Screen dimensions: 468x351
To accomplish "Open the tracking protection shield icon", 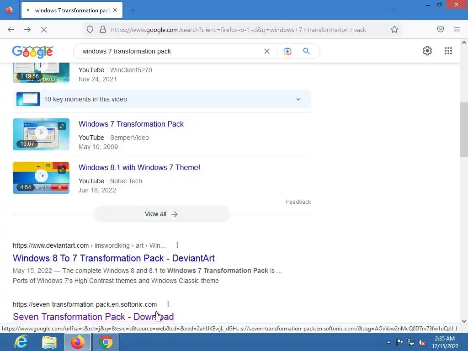I will (x=90, y=30).
